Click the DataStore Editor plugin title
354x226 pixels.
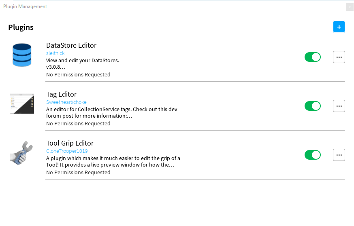pos(71,45)
